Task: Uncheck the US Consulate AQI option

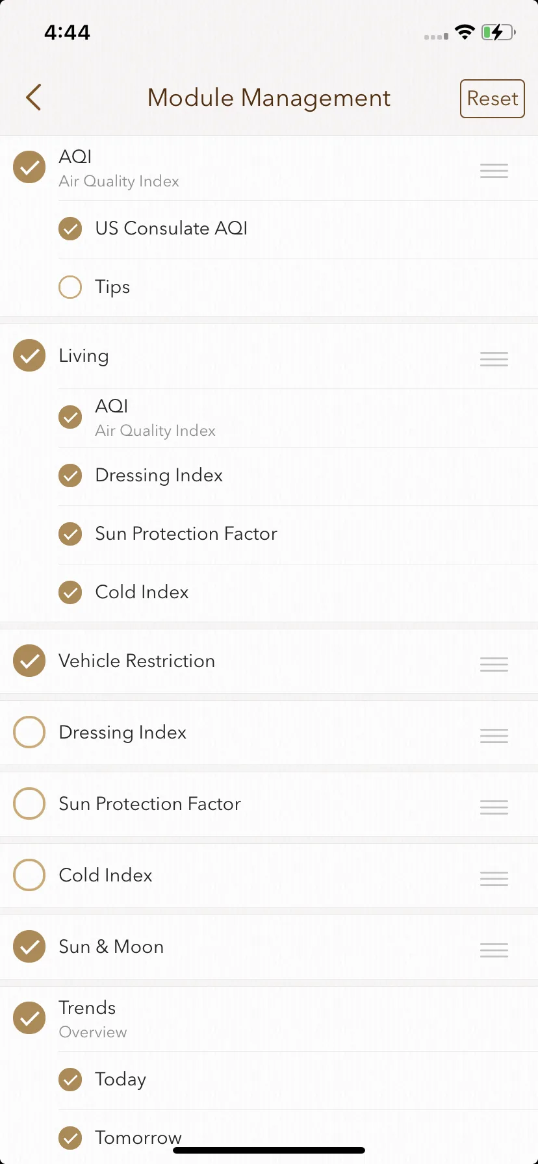Action: click(70, 229)
